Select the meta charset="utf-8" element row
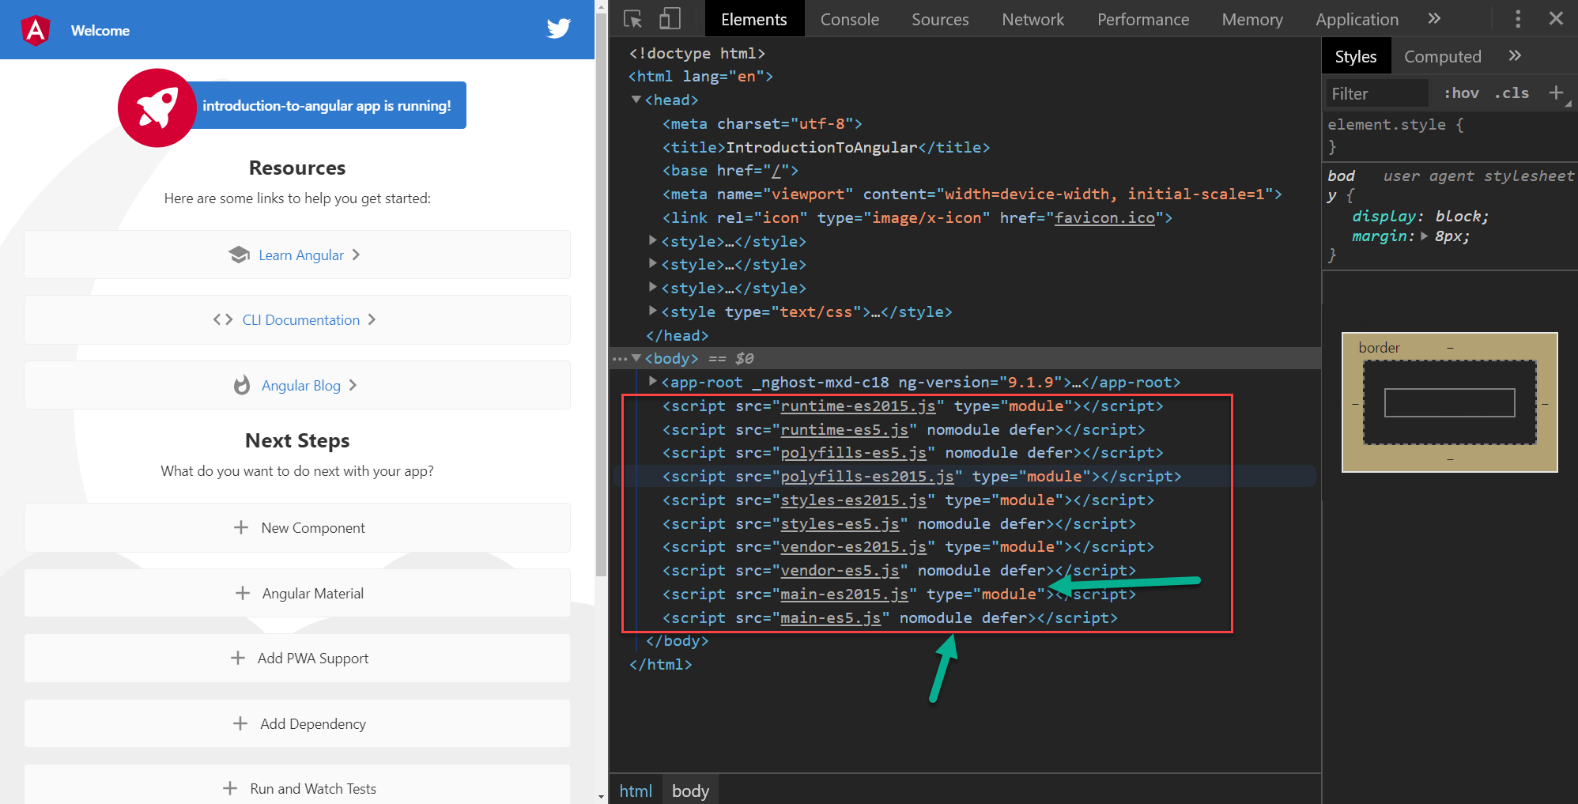Viewport: 1578px width, 804px height. 762,123
